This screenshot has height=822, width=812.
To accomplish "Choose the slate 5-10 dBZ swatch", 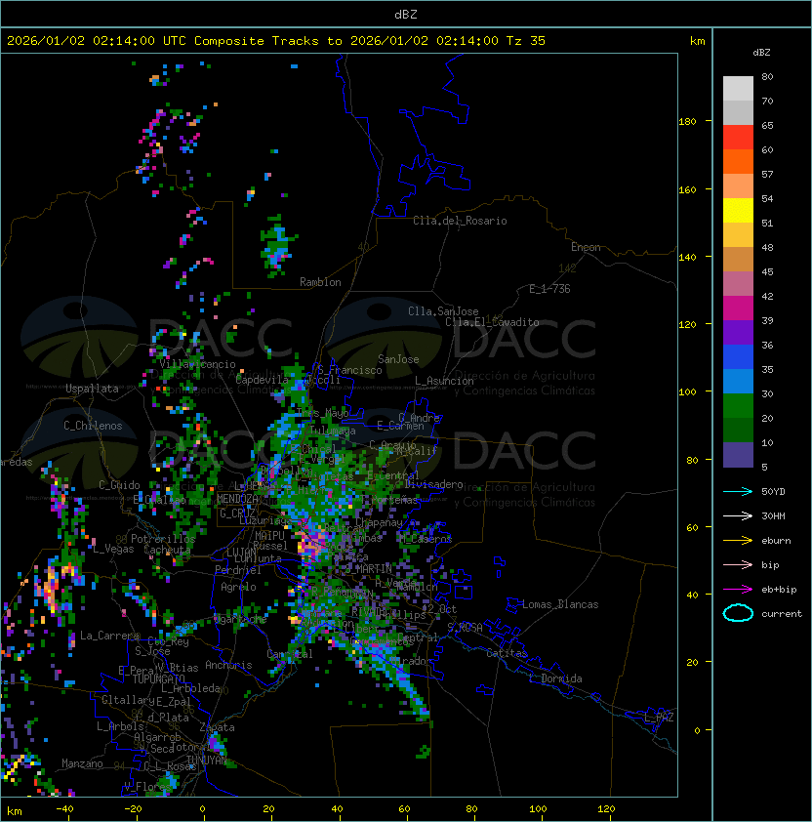I will click(x=738, y=455).
